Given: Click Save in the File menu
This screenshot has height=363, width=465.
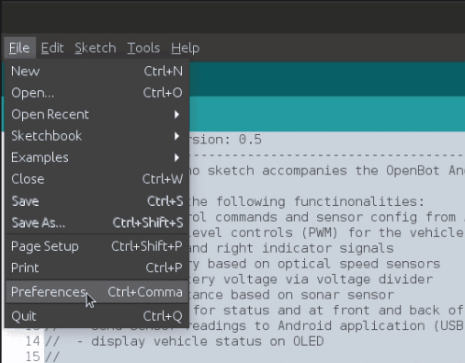Looking at the screenshot, I should pyautogui.click(x=96, y=201).
